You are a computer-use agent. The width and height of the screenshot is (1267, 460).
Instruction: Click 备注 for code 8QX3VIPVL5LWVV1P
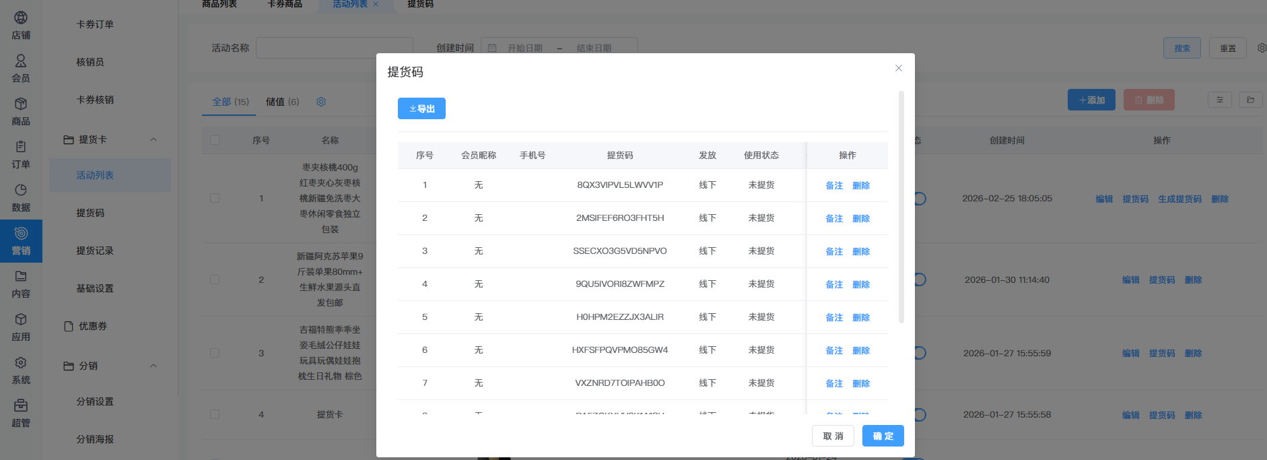[834, 185]
